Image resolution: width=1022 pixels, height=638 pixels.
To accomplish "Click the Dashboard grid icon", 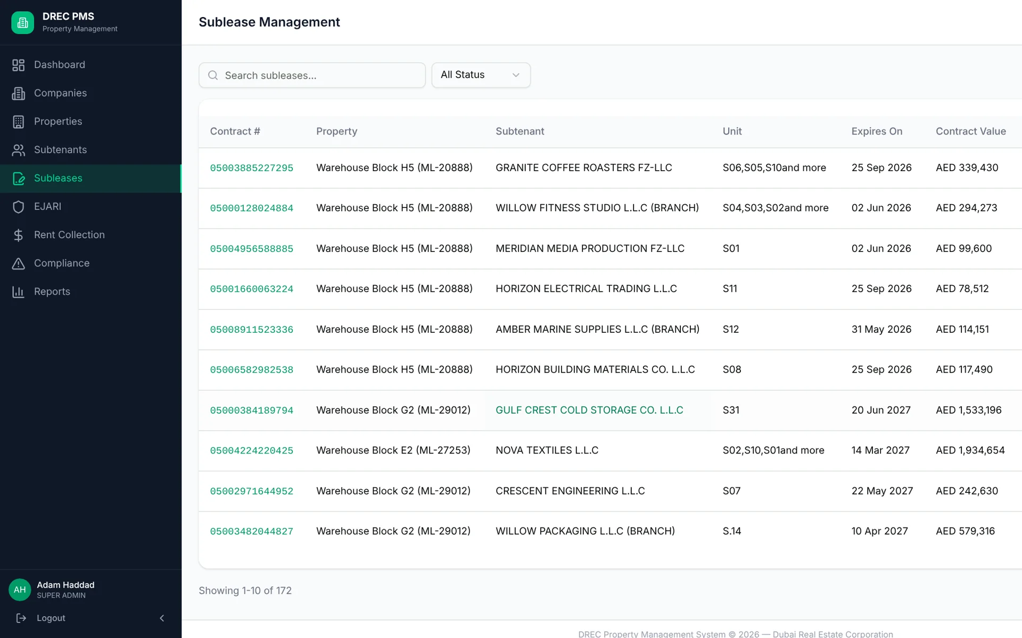I will pyautogui.click(x=19, y=65).
